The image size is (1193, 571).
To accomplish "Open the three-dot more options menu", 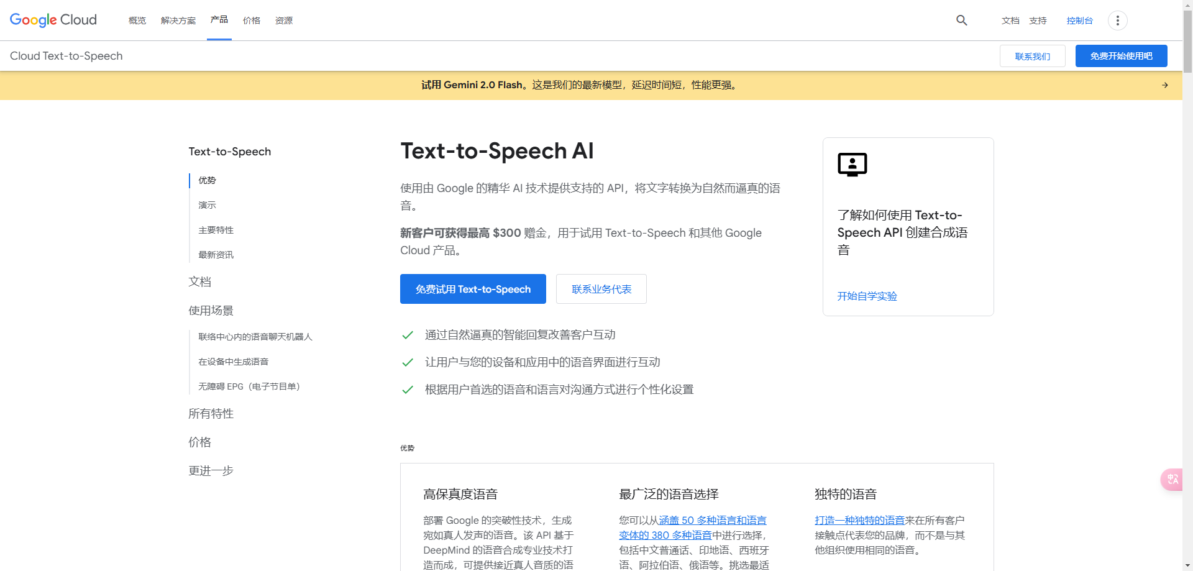I will click(x=1117, y=21).
